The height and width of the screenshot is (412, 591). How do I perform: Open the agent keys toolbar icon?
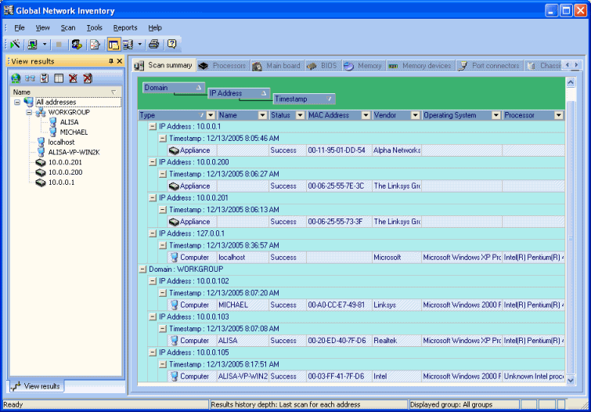pos(77,45)
